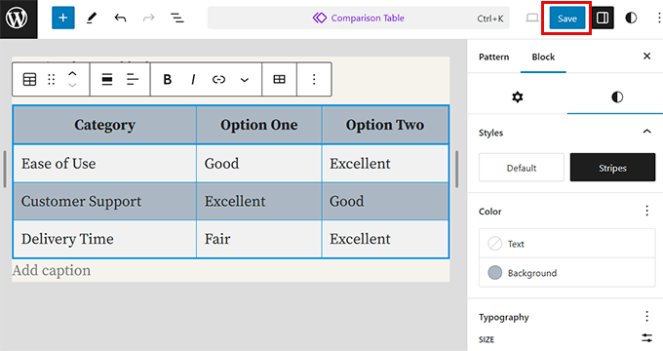
Task: Insert a link in the table
Action: coord(218,79)
